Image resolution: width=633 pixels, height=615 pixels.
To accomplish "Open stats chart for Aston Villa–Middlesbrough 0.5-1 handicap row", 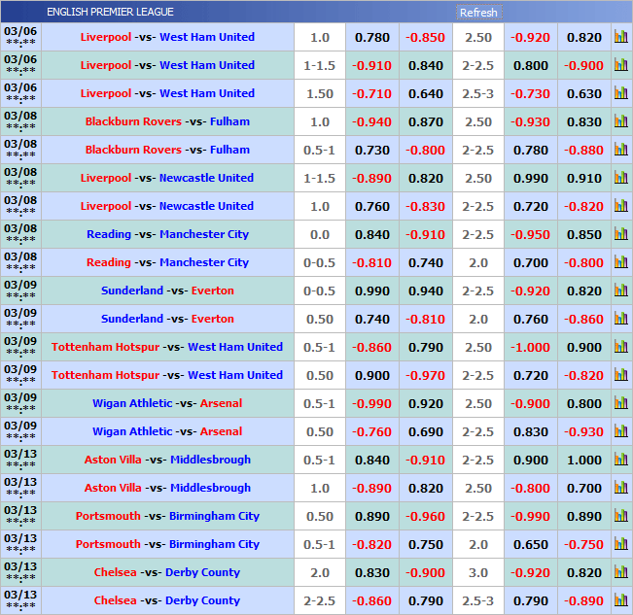I will [621, 460].
